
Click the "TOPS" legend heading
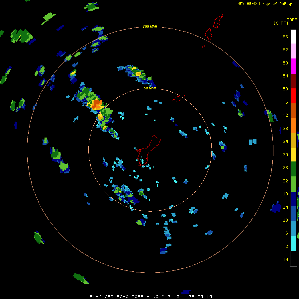(292, 20)
